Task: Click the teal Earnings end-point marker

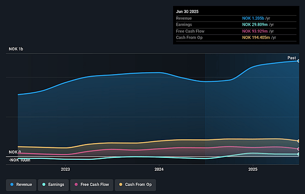Action: 299,154
